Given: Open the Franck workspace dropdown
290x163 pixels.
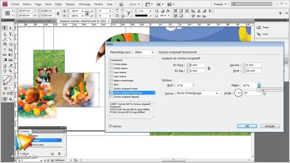Looking at the screenshot, I should pos(220,4).
